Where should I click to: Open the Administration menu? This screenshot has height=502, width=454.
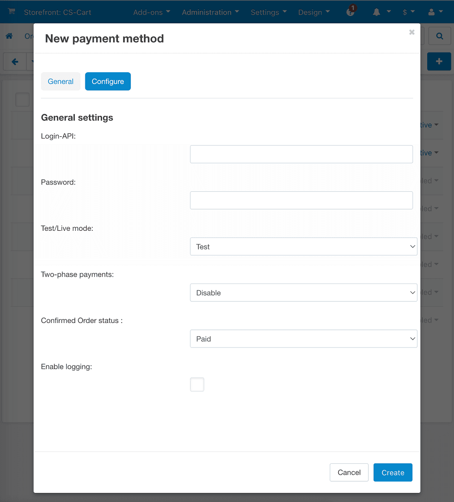(207, 12)
